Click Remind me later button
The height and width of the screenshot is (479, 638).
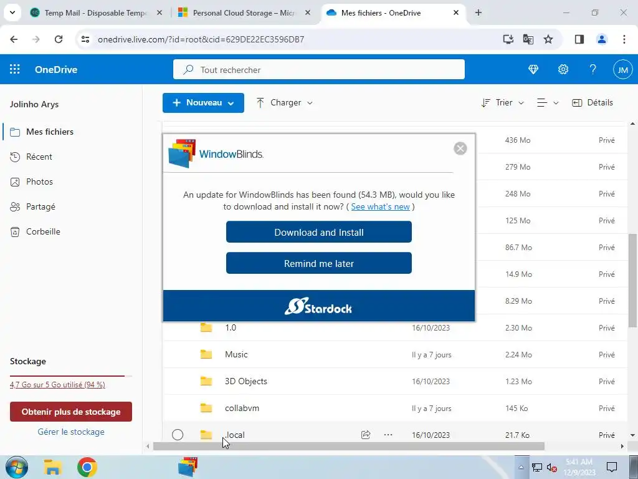click(x=318, y=263)
